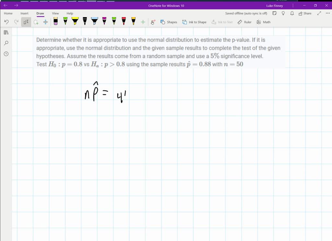Enable the Ruler tool
Screen dimensions: 332x241
245,22
